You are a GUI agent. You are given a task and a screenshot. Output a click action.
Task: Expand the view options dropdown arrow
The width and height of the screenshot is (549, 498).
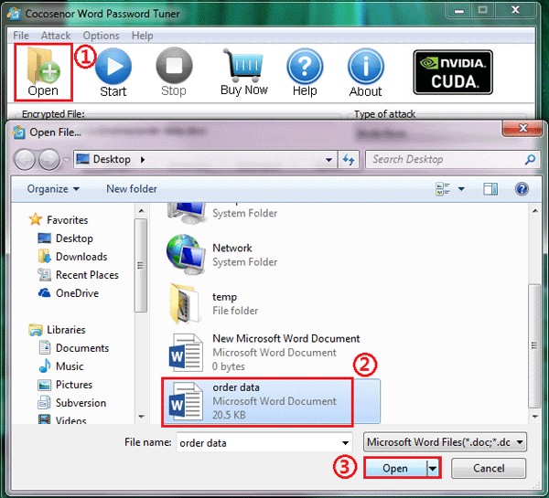point(461,189)
